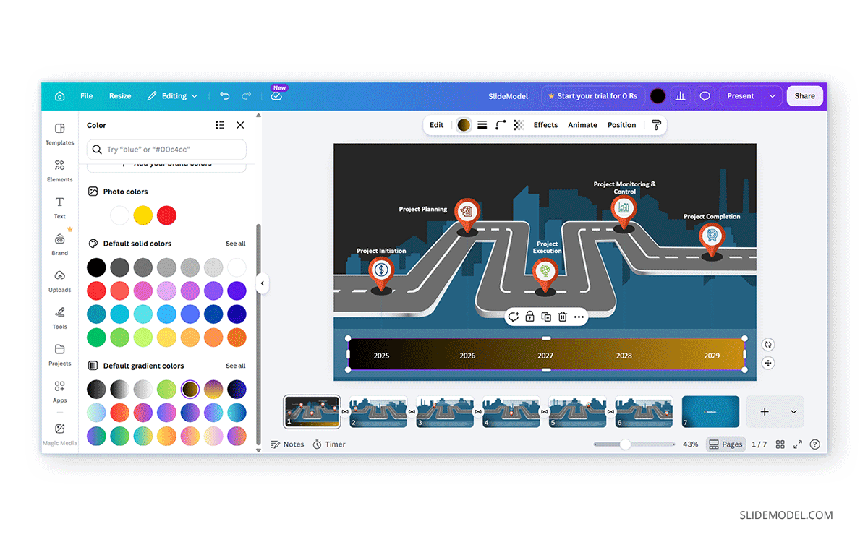Expand the add page options chevron

click(793, 411)
